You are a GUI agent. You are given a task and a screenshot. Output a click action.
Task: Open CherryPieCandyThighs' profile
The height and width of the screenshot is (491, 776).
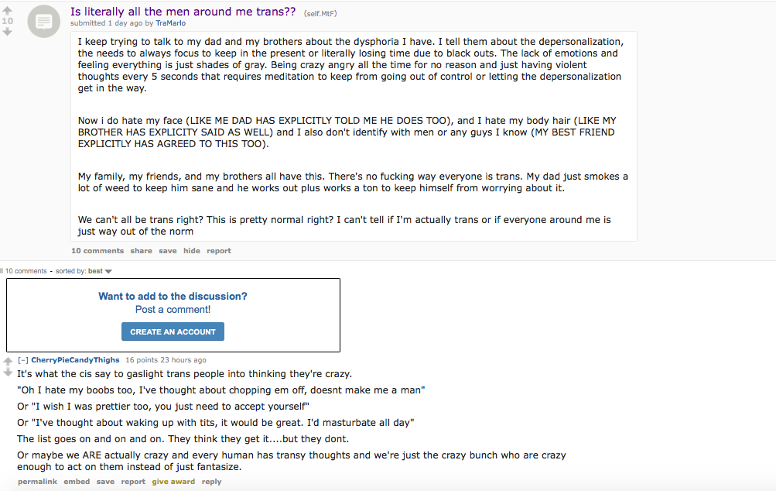pyautogui.click(x=75, y=360)
